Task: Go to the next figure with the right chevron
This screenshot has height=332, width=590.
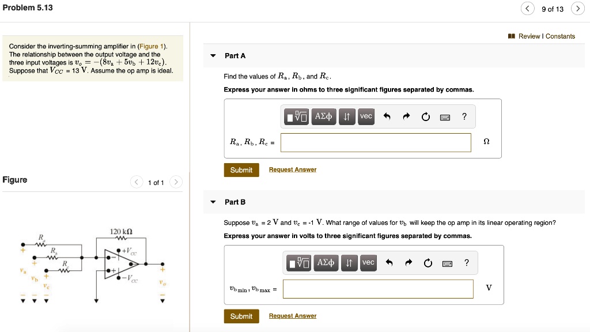Action: click(x=176, y=182)
